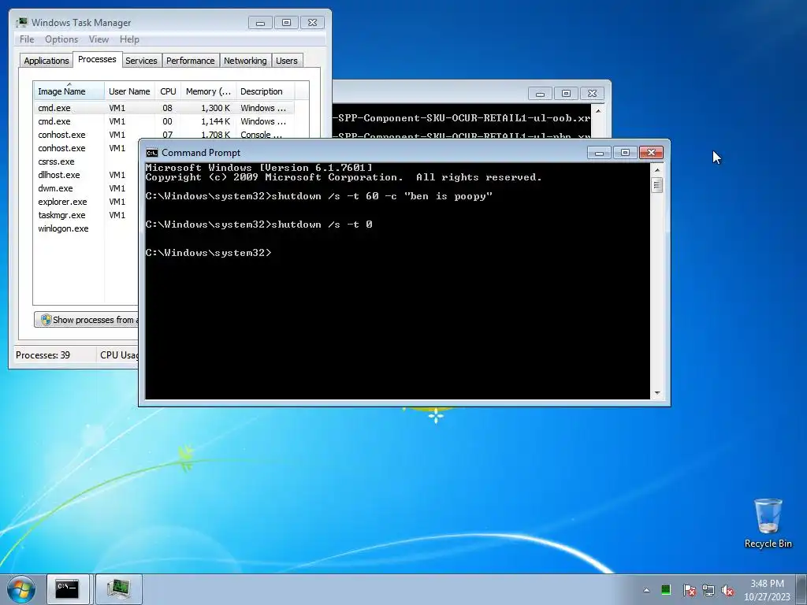The width and height of the screenshot is (807, 605).
Task: Click the empty C:\Windows\system32> prompt line
Action: (208, 253)
